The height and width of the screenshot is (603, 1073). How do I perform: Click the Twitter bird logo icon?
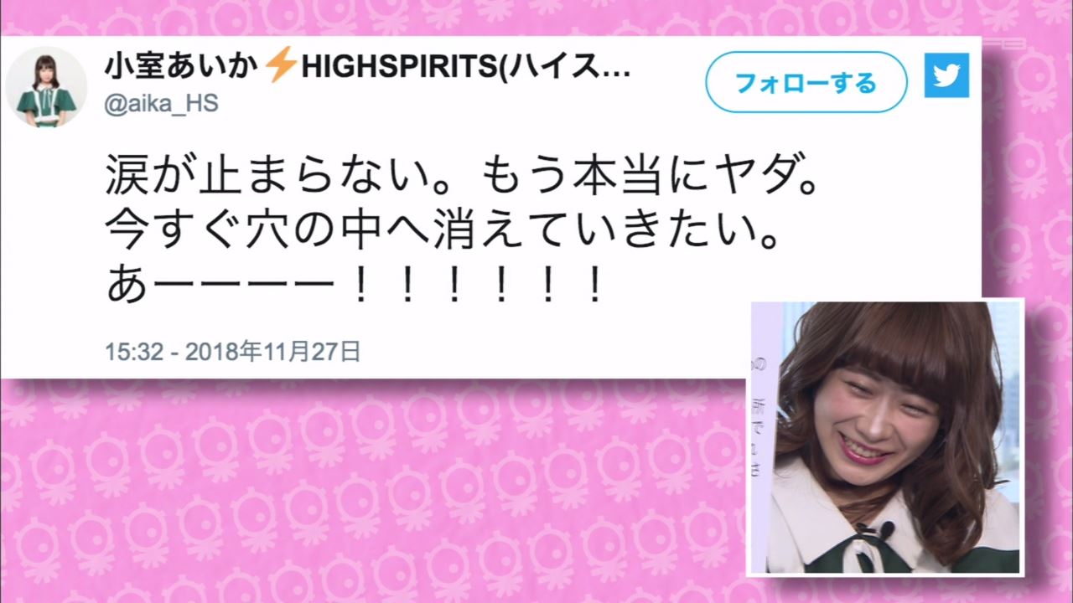coord(947,75)
